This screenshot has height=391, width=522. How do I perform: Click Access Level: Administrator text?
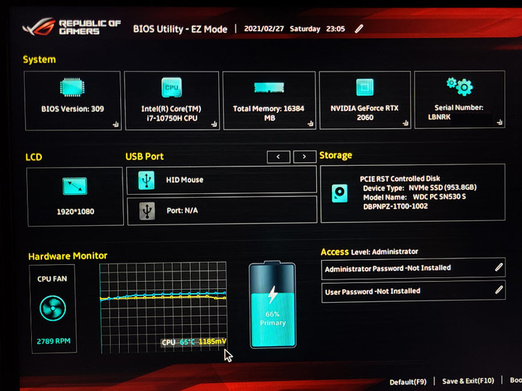point(370,252)
